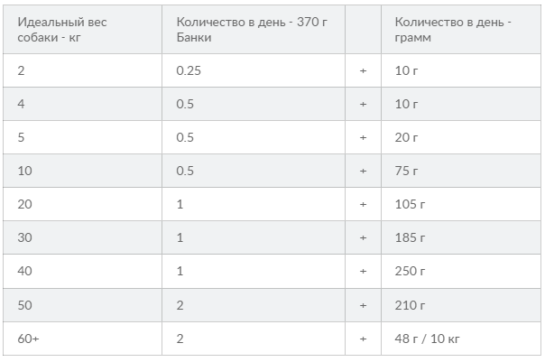Select the weight value 50 cell
Image resolution: width=545 pixels, height=362 pixels.
[x=82, y=305]
